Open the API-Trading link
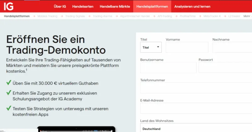 tap(164, 16)
